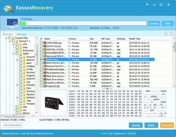
Task: Click the orange Recover button
Action: pos(167,125)
